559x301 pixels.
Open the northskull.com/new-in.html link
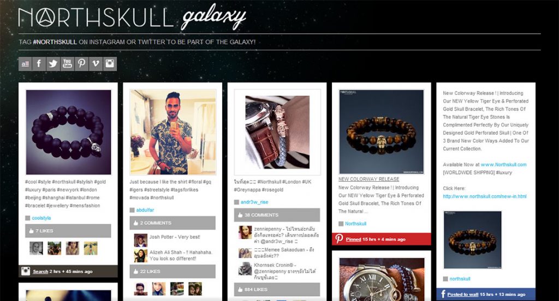(485, 196)
